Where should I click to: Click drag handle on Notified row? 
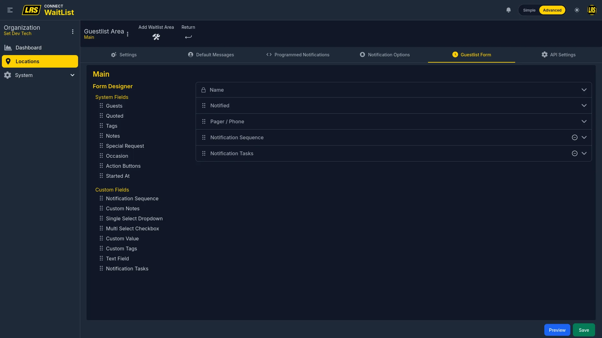(204, 105)
